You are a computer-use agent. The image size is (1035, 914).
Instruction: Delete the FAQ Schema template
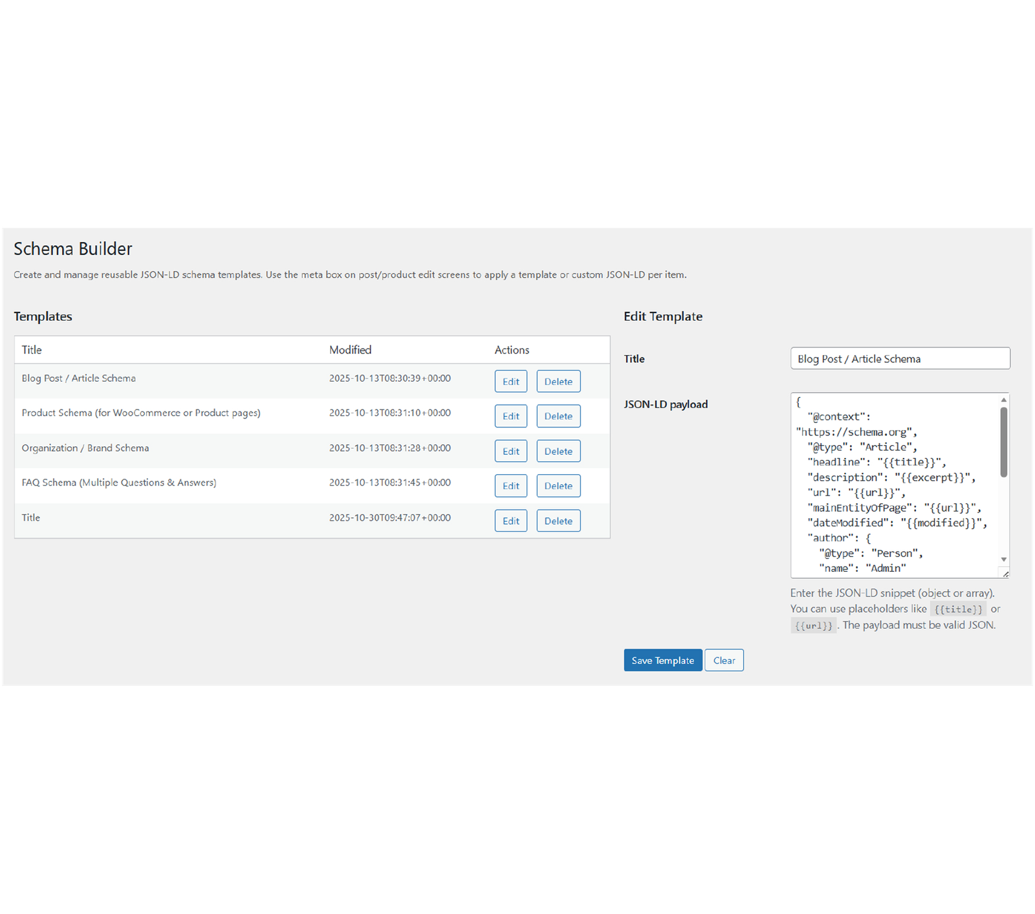(x=558, y=486)
